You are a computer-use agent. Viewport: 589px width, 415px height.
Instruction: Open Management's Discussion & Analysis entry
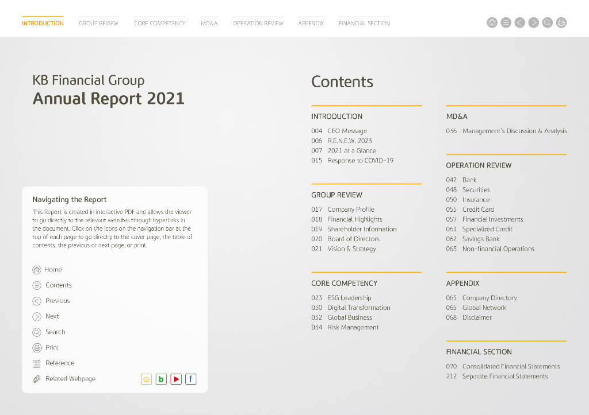click(x=506, y=131)
